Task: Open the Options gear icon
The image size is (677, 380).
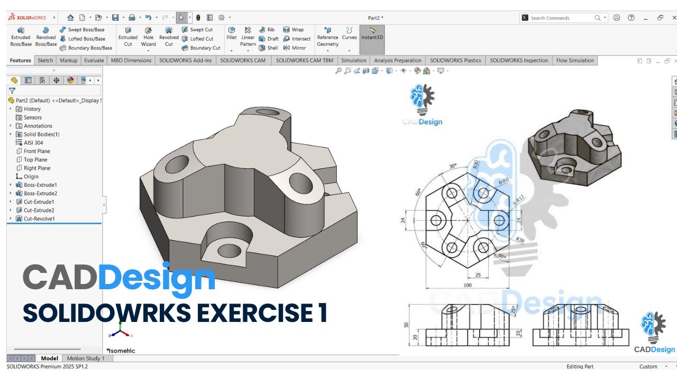Action: pyautogui.click(x=222, y=17)
